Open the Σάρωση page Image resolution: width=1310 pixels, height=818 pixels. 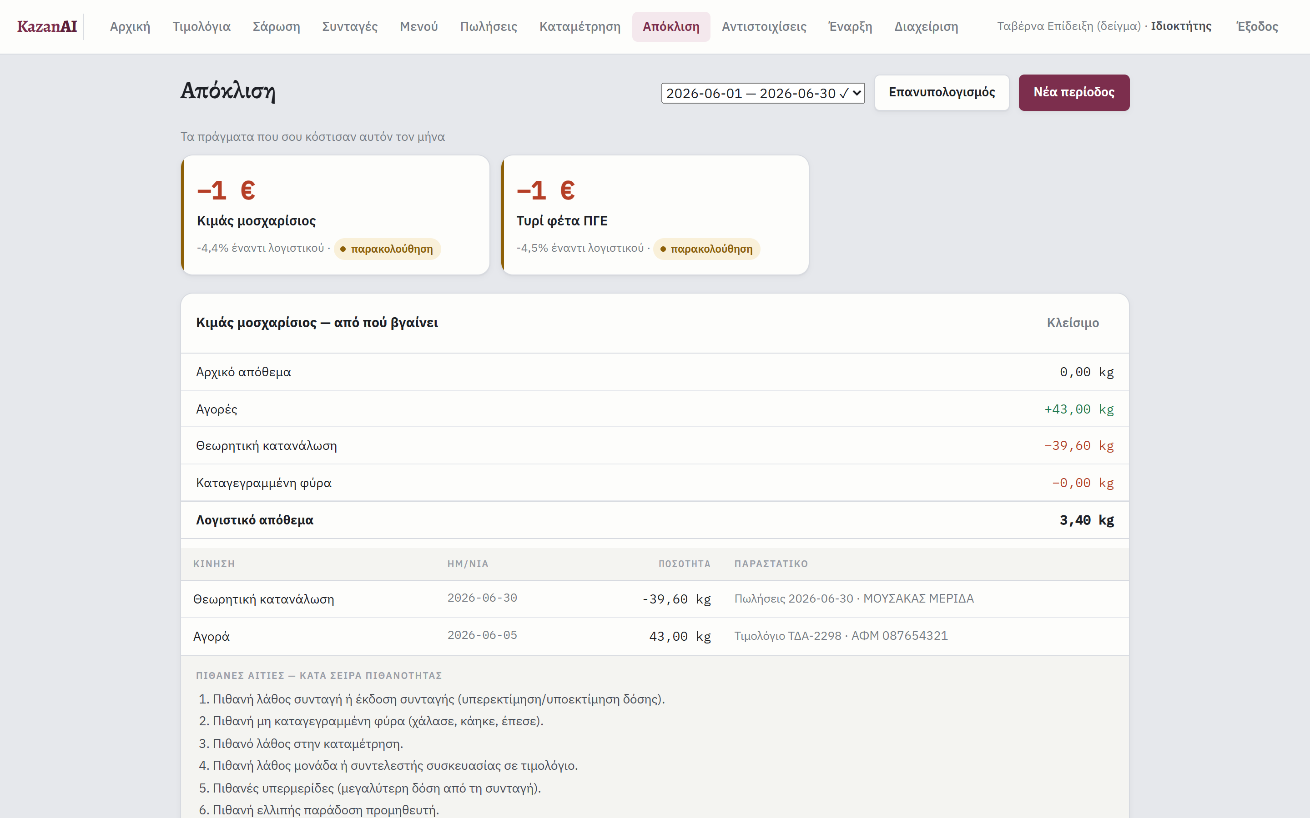[x=276, y=26]
